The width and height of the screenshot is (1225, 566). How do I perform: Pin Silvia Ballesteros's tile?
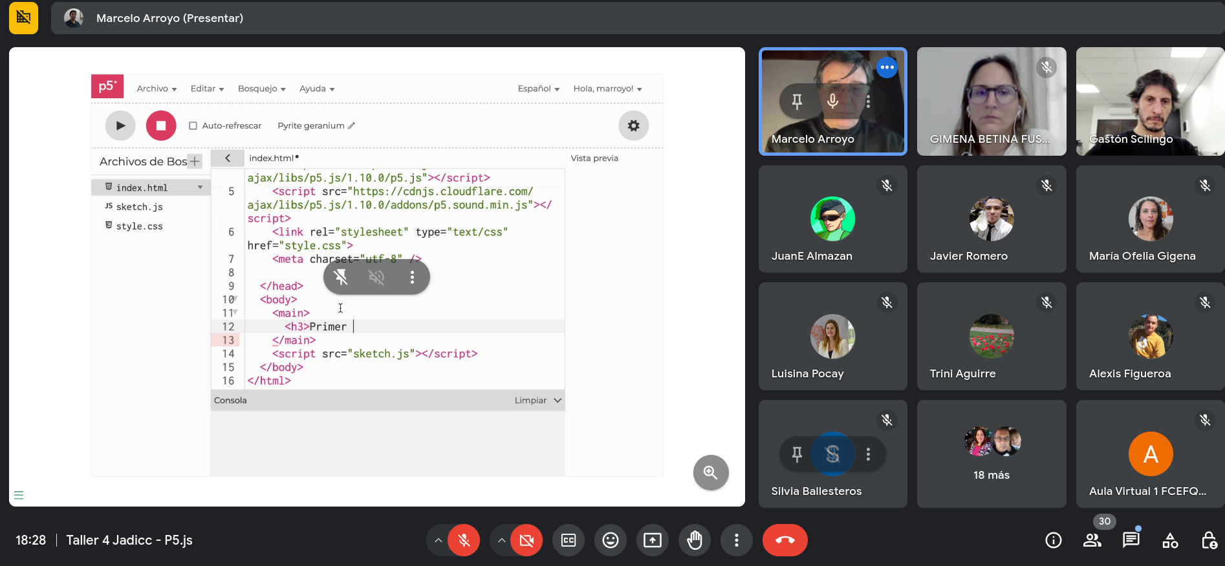point(797,454)
